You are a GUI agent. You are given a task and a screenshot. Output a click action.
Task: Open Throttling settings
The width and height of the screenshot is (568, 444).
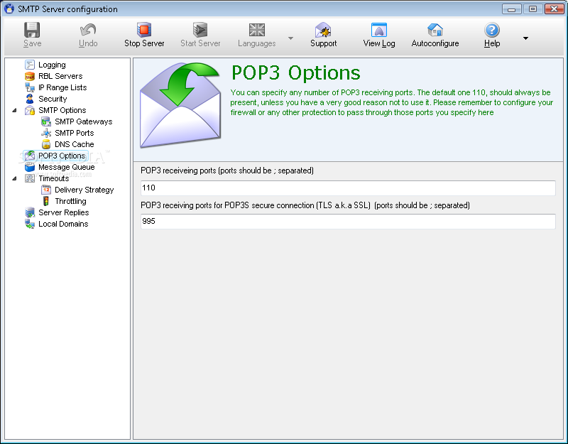70,201
